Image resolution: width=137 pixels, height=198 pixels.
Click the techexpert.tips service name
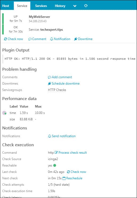click(52, 30)
